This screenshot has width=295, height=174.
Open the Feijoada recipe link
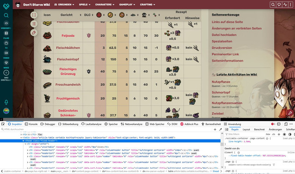coord(68,36)
